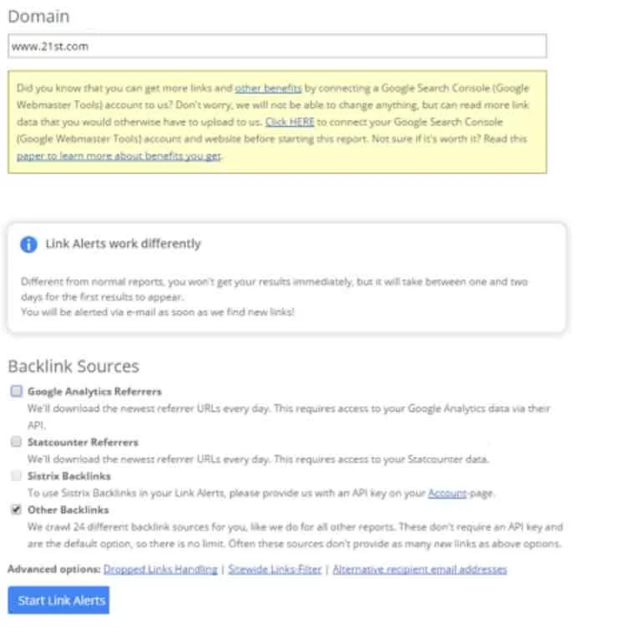Click the Domain input field

(277, 46)
